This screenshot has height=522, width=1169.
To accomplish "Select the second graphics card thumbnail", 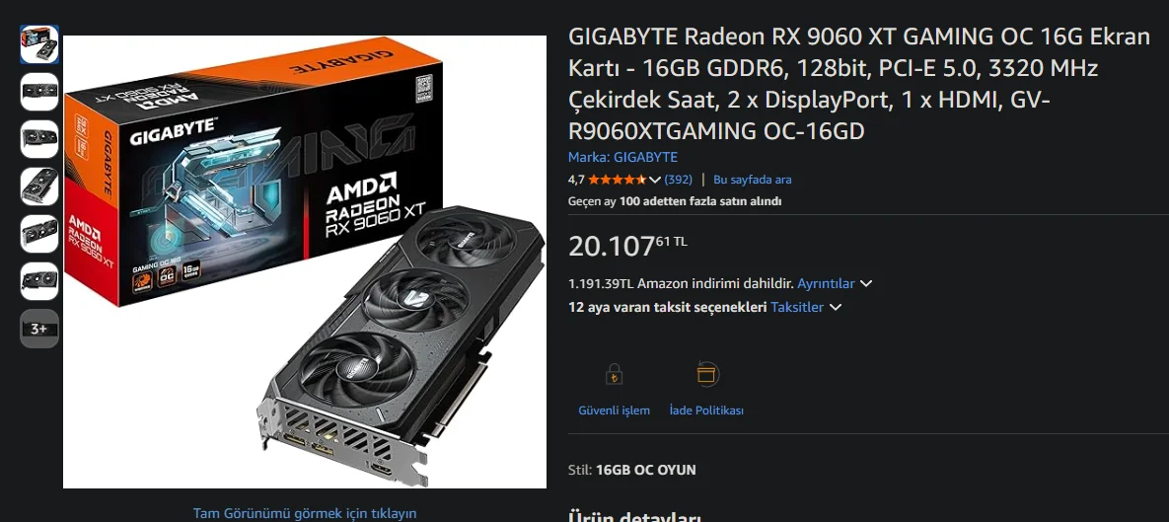I will tap(39, 92).
